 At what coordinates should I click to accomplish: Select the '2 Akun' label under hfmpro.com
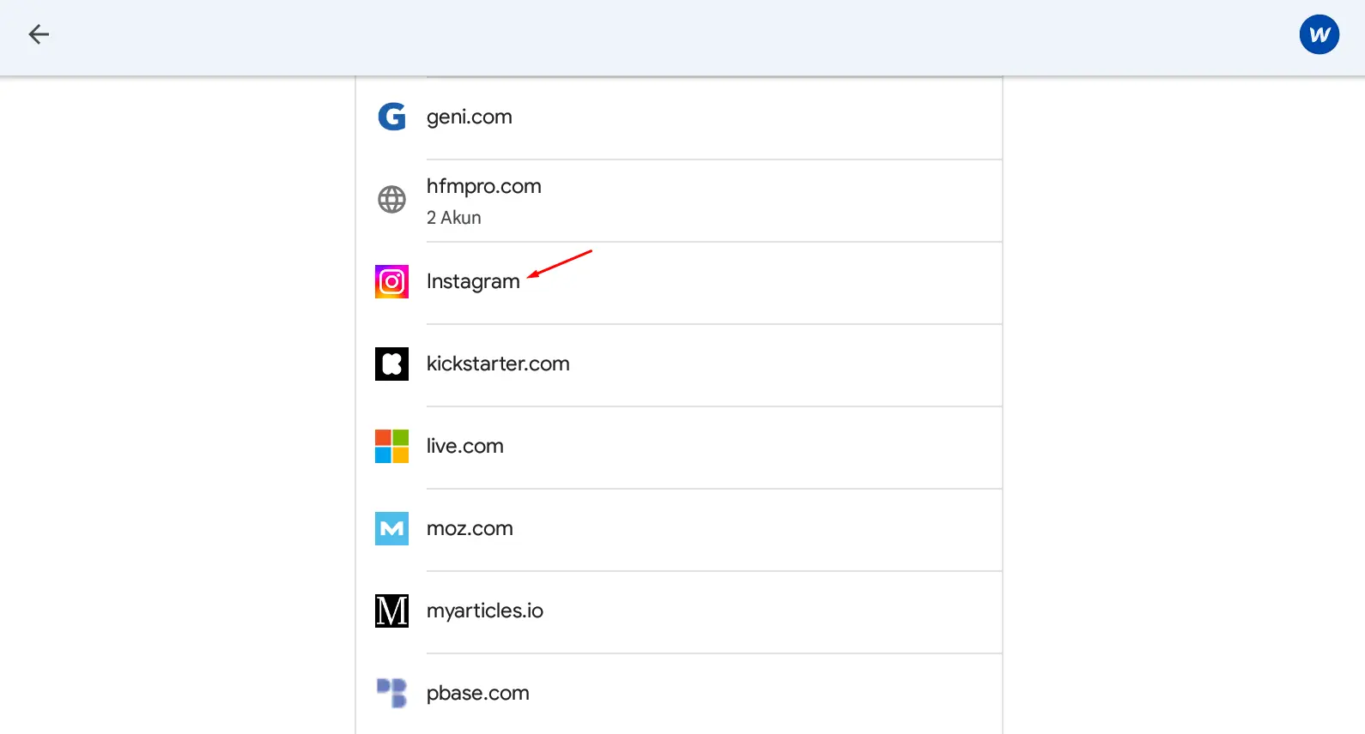pos(453,218)
